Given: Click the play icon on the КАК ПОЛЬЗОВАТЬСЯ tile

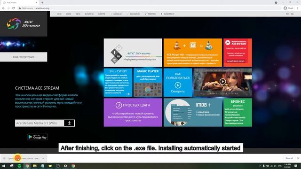Looking at the screenshot, I should [x=178, y=85].
